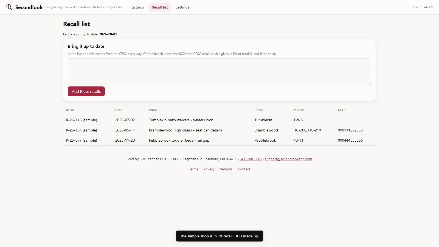This screenshot has width=439, height=247.
Task: Click the Secondlook magnifier logo icon
Action: (9, 7)
